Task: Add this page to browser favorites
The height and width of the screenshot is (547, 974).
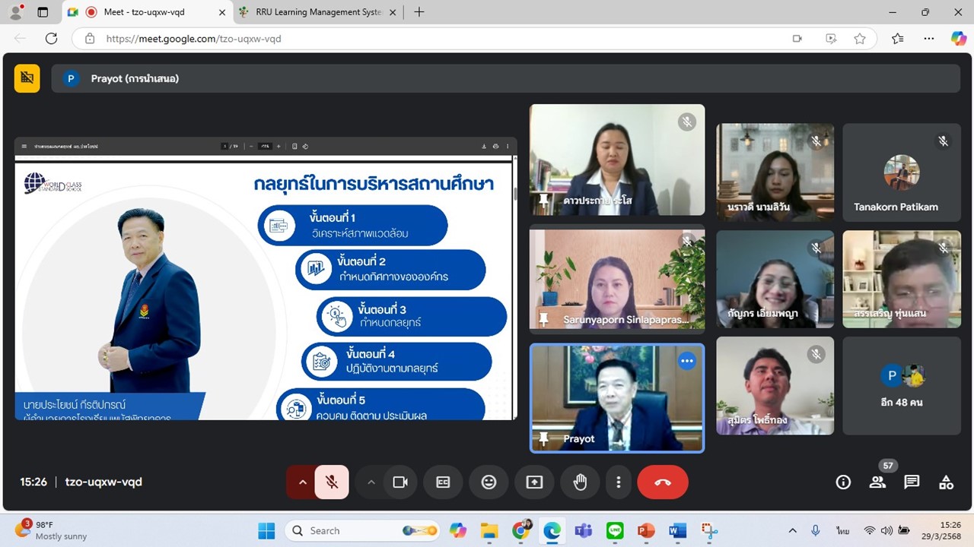Action: coord(860,39)
